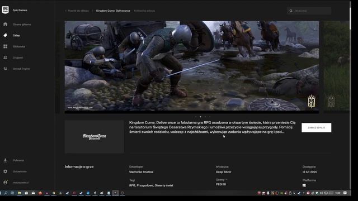Click the PEGI 18 rating text
The width and height of the screenshot is (358, 201).
pyautogui.click(x=221, y=184)
